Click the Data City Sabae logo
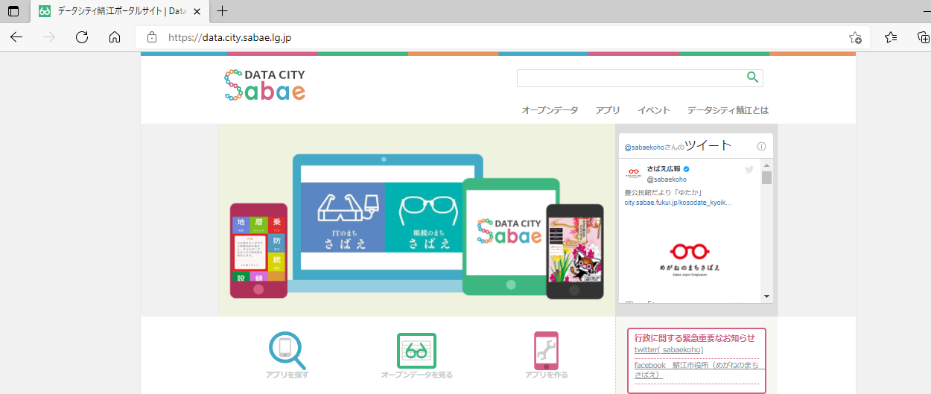Viewport: 931px width, 394px height. click(x=264, y=85)
